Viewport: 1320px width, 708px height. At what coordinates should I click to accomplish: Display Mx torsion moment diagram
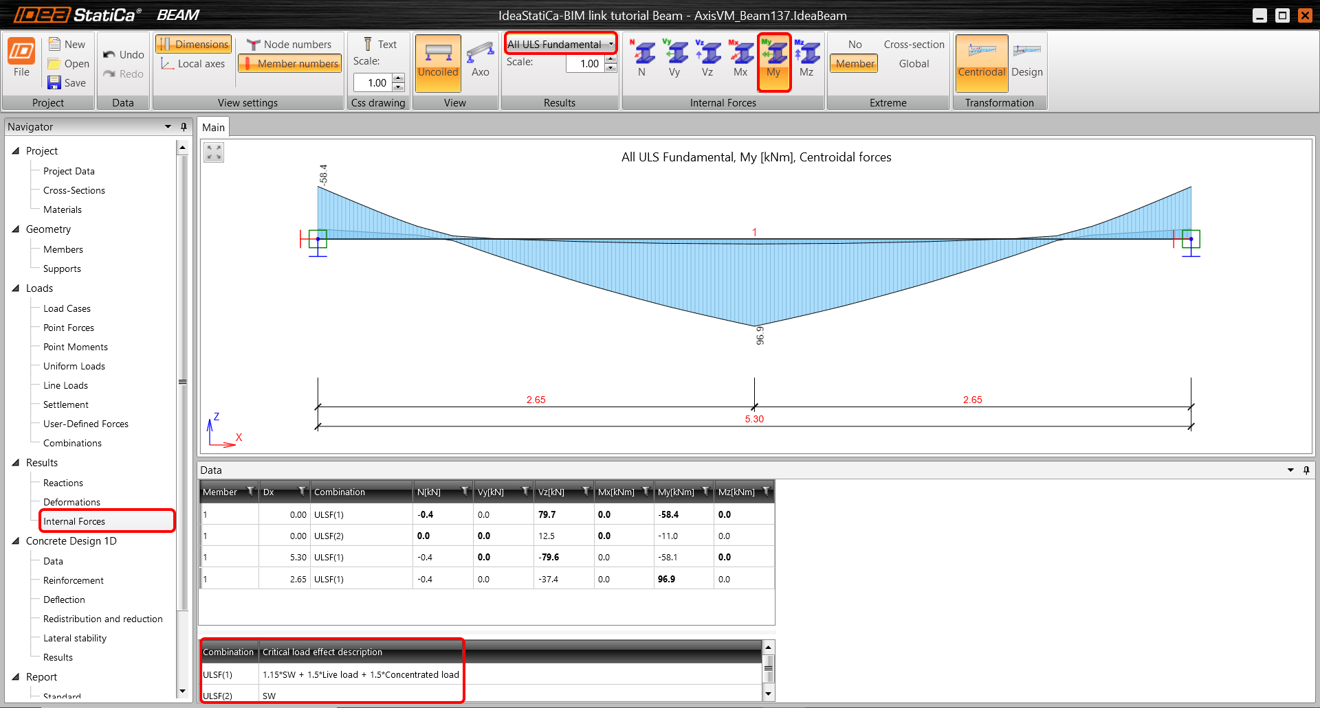[740, 58]
